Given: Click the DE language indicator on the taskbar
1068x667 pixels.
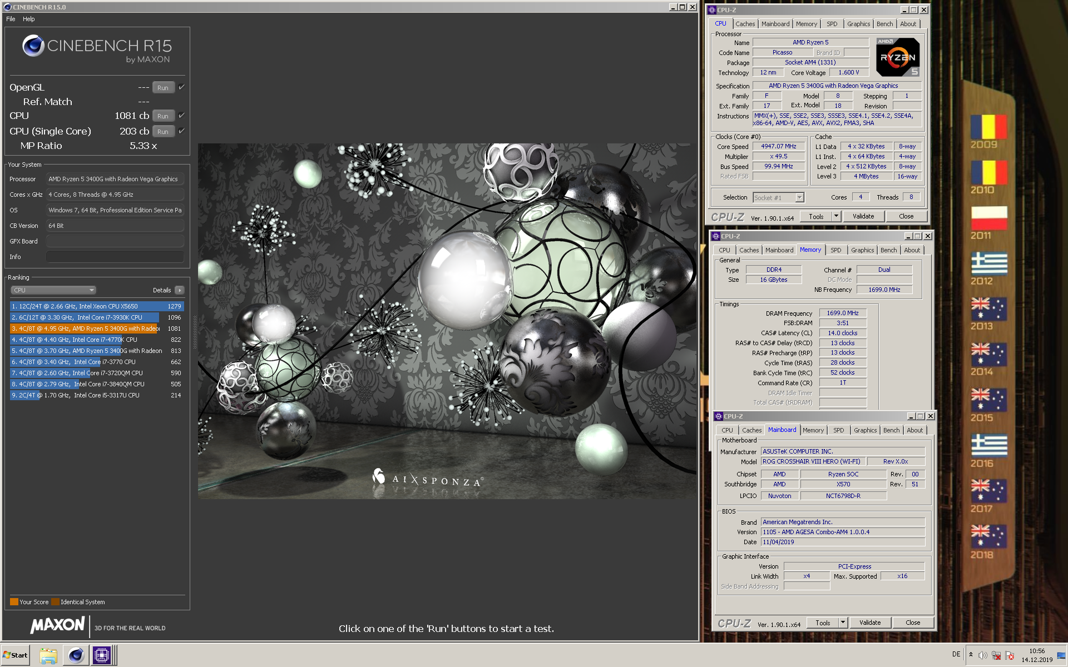Looking at the screenshot, I should 956,654.
